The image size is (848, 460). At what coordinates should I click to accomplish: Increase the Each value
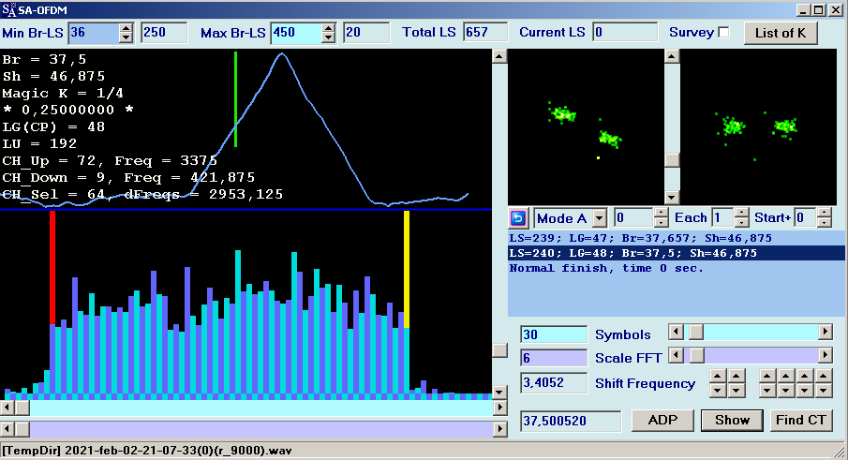(x=742, y=214)
